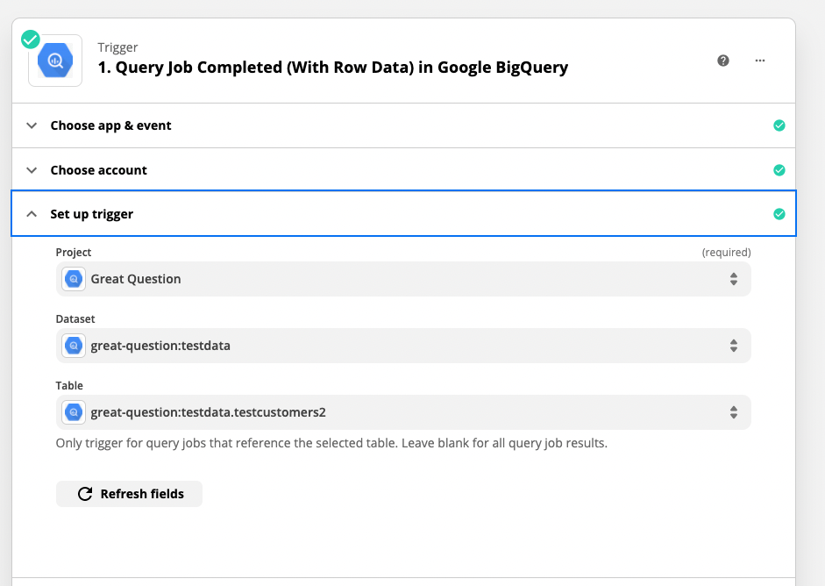This screenshot has height=586, width=825.
Task: Expand the Choose app & event section
Action: (403, 125)
